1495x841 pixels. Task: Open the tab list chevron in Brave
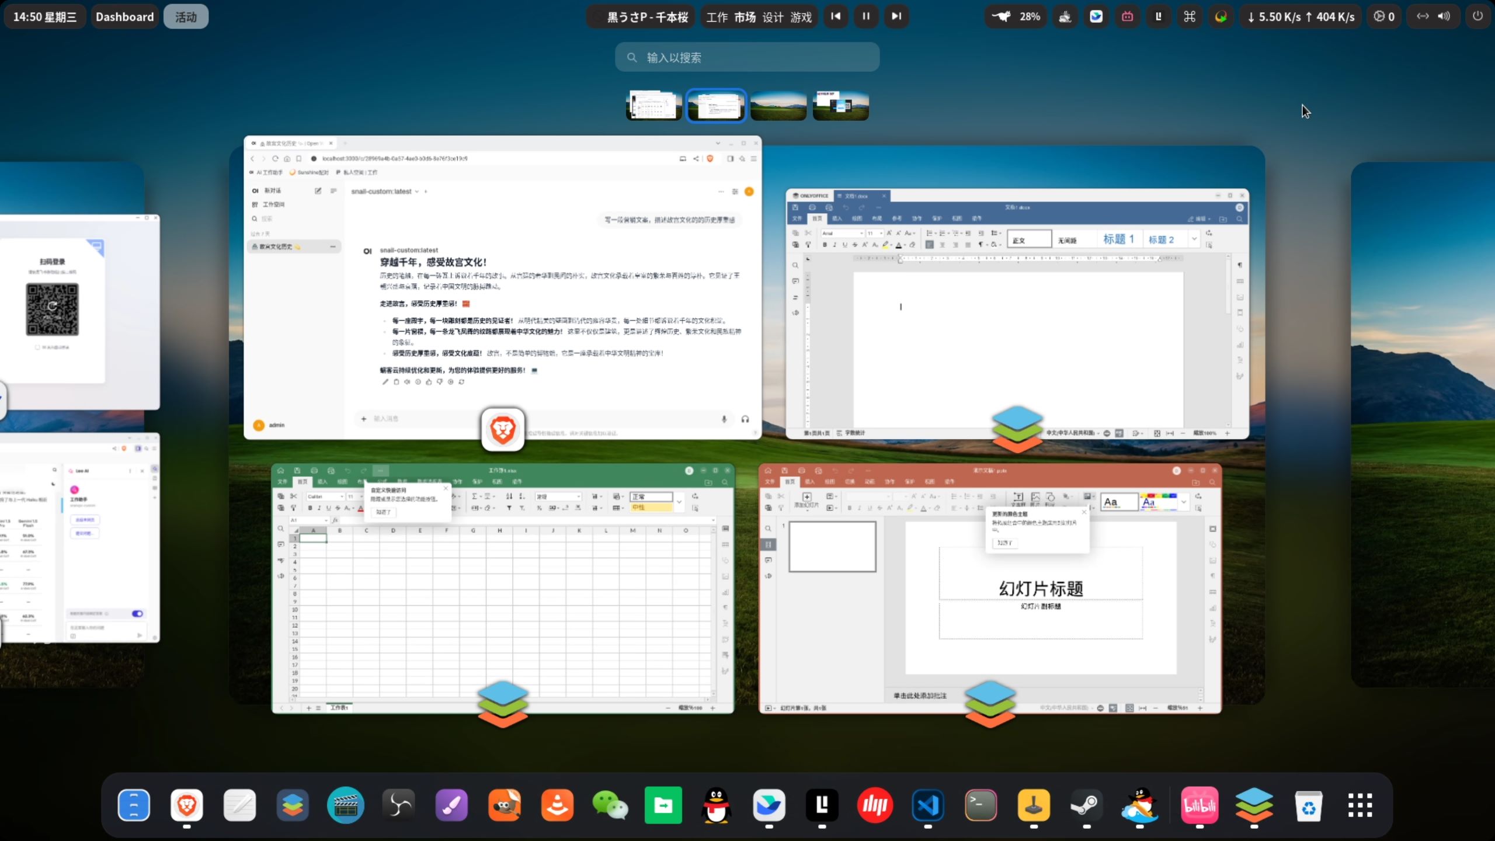tap(718, 143)
